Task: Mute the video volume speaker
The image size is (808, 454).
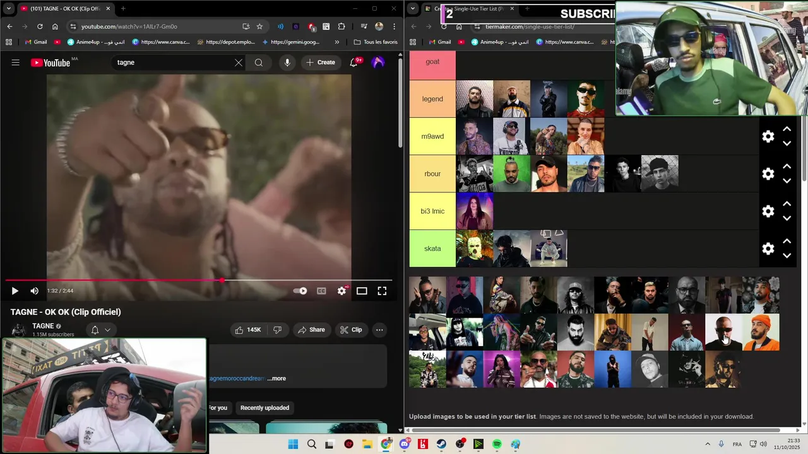Action: pyautogui.click(x=35, y=291)
